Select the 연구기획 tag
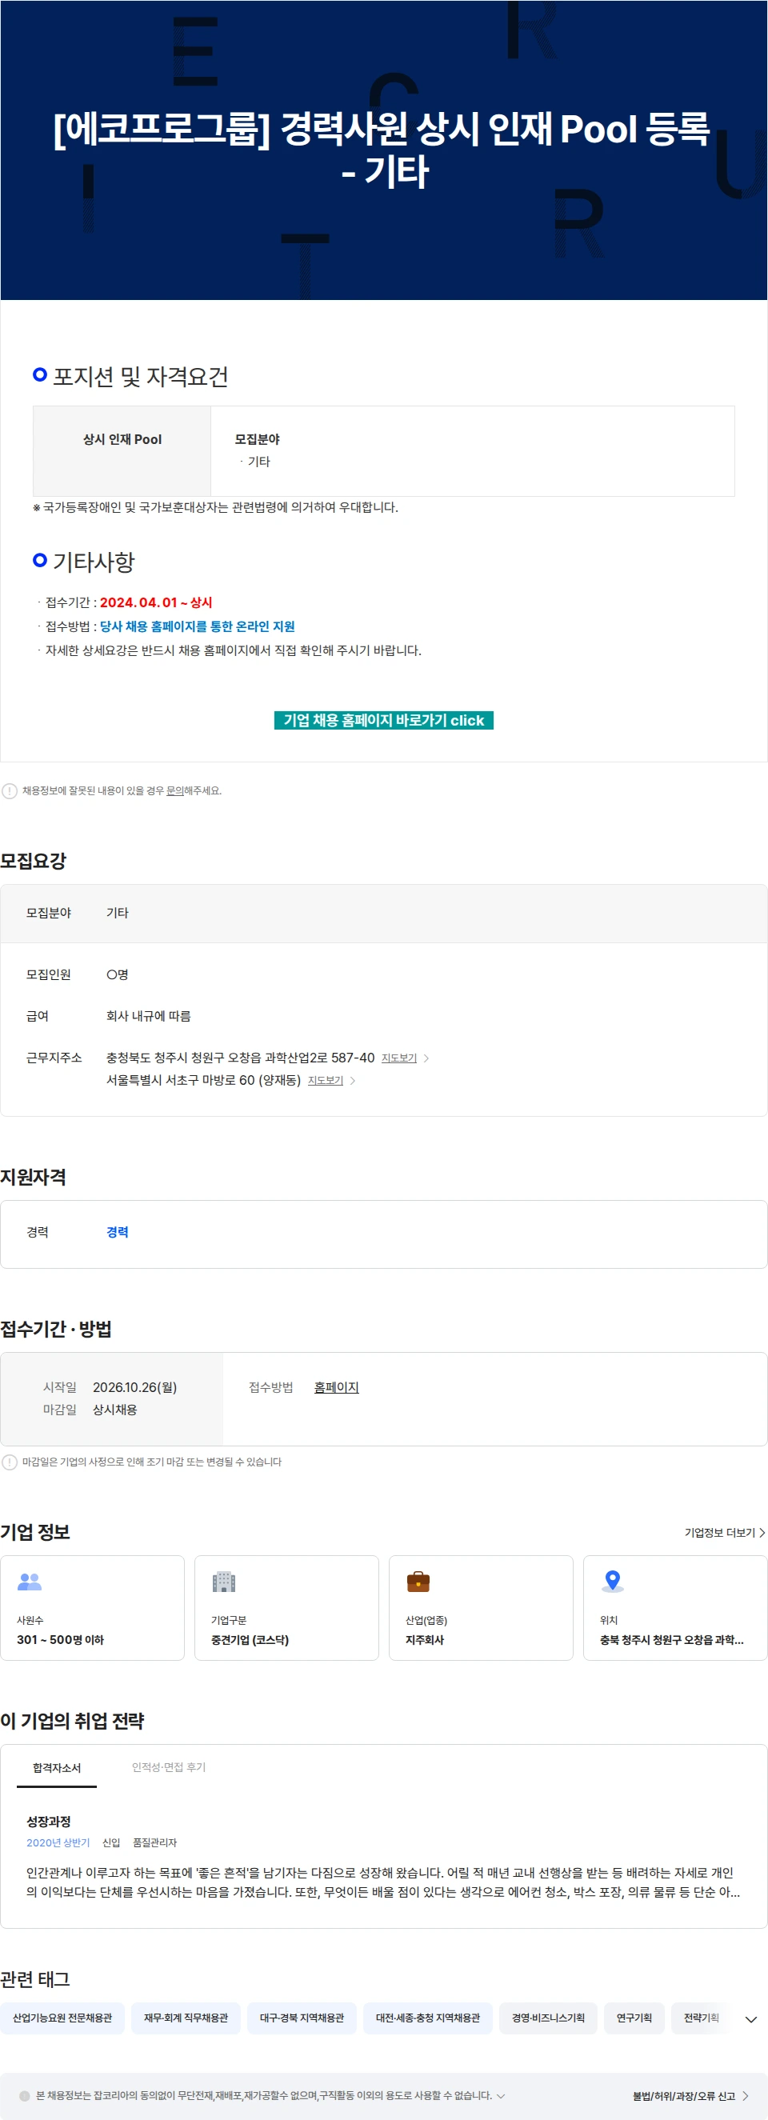 (634, 2018)
